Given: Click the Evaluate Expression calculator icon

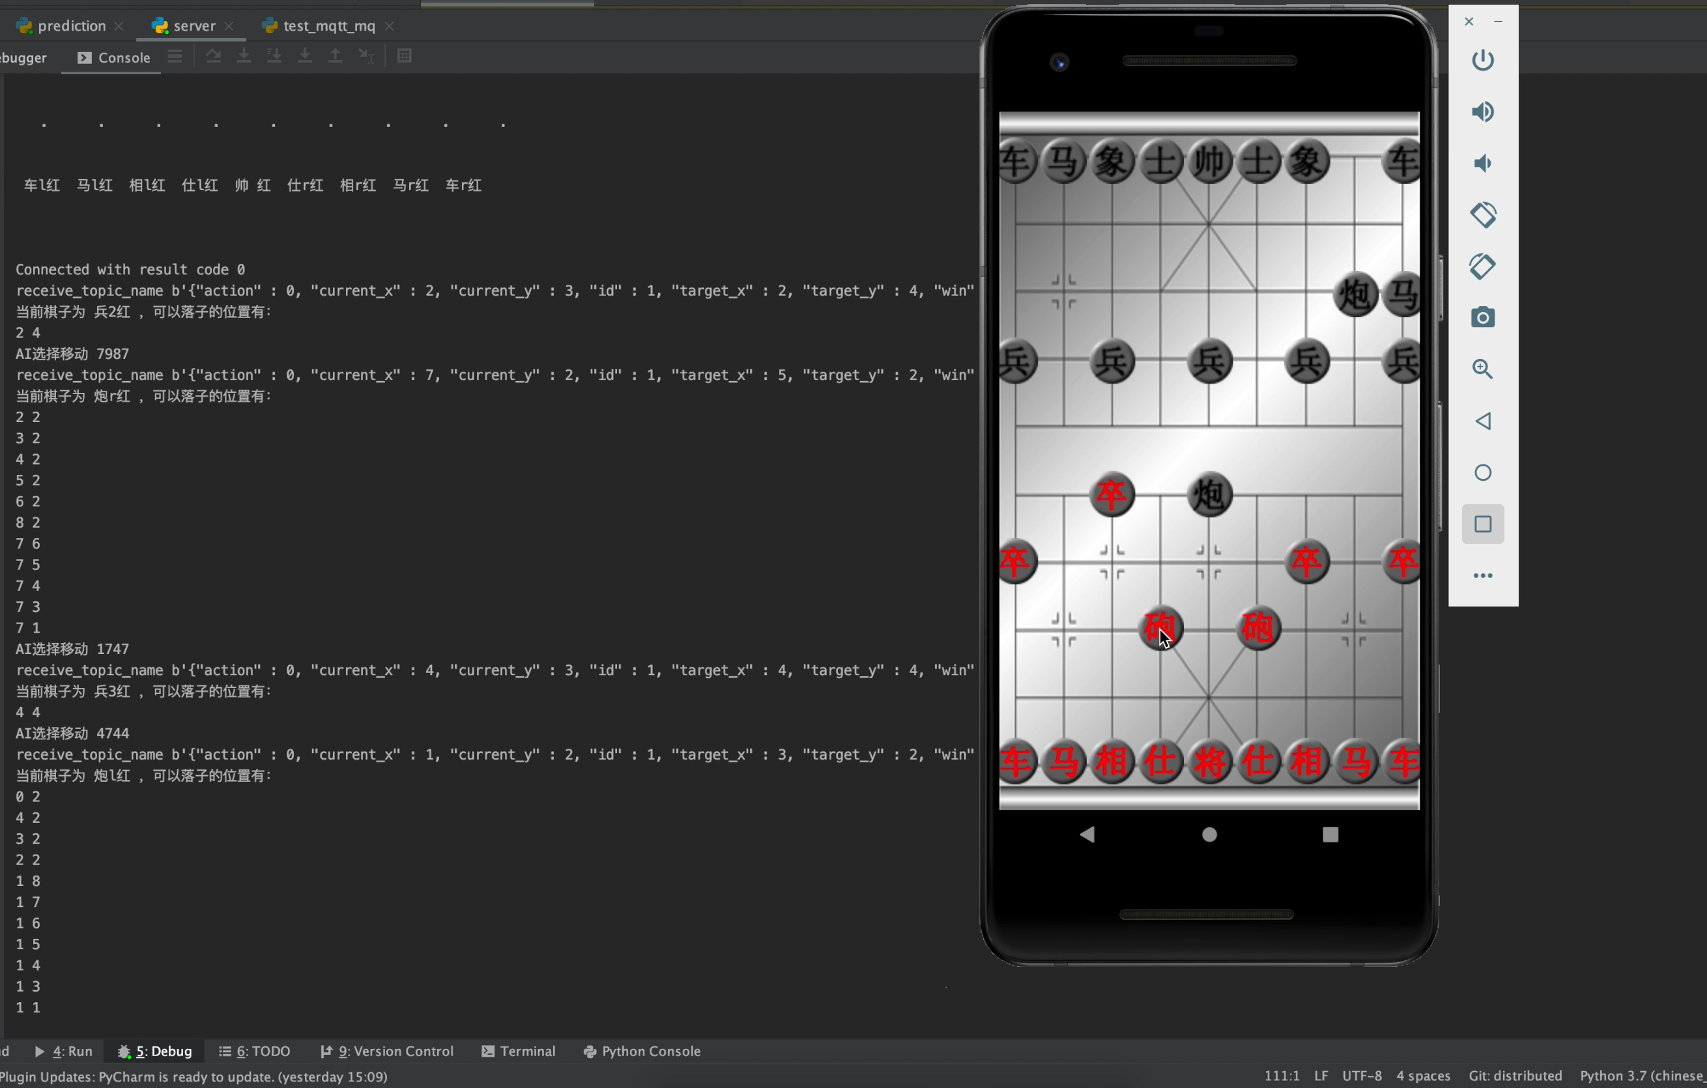Looking at the screenshot, I should [404, 56].
